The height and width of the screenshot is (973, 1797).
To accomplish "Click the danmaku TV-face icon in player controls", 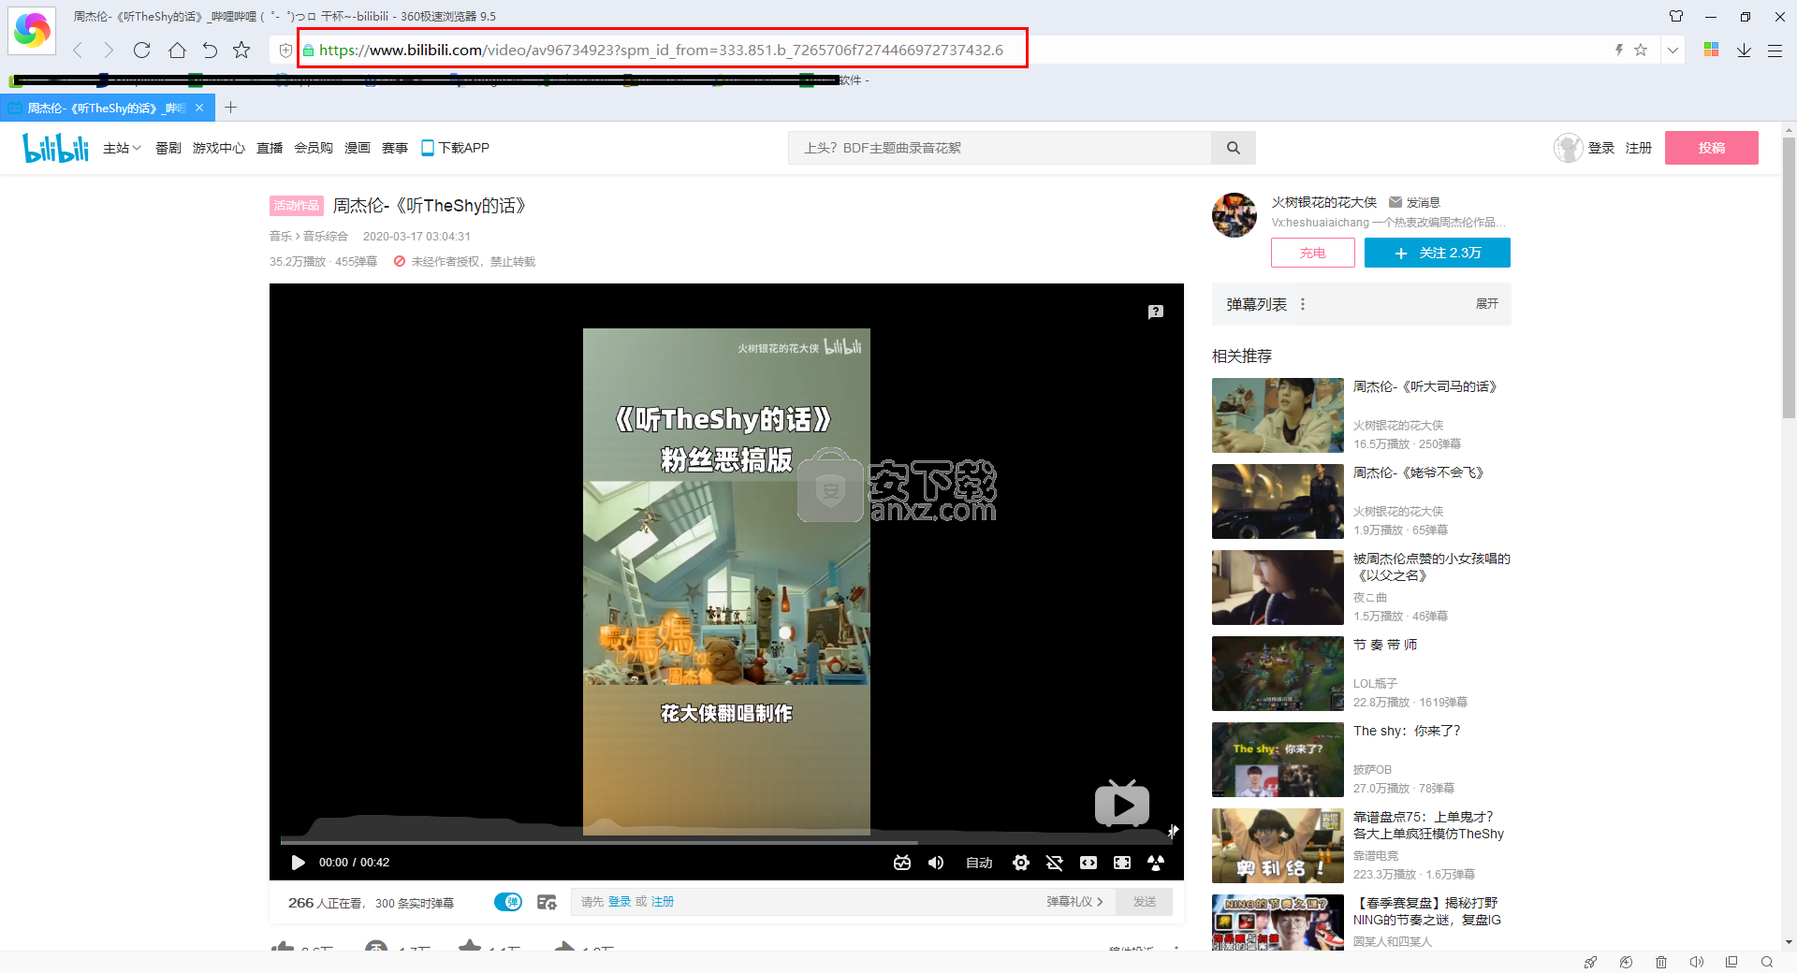I will click(x=902, y=863).
